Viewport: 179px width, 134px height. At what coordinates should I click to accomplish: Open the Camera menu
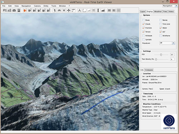37,6
